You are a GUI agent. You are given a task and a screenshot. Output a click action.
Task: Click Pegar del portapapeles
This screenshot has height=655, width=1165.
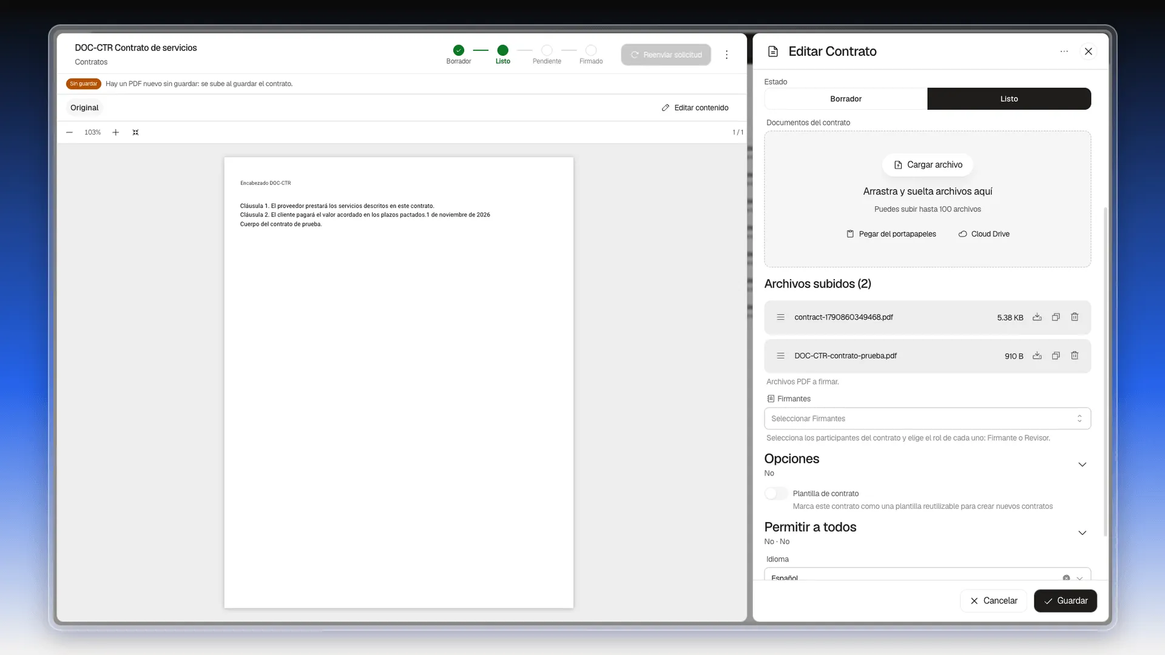[891, 234]
